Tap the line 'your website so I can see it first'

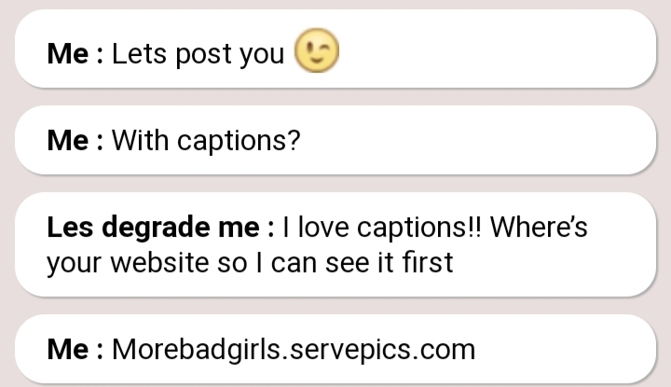pyautogui.click(x=250, y=263)
